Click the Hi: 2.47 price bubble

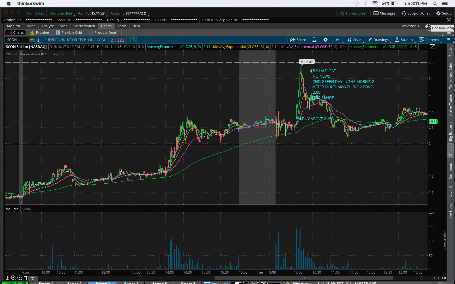307,62
